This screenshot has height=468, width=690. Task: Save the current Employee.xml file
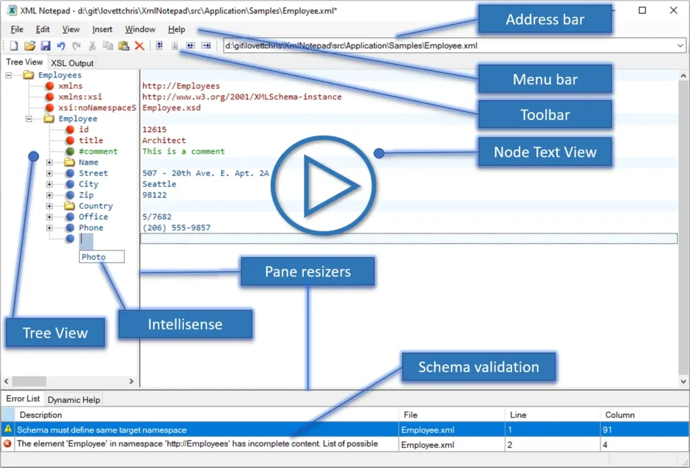pyautogui.click(x=46, y=45)
